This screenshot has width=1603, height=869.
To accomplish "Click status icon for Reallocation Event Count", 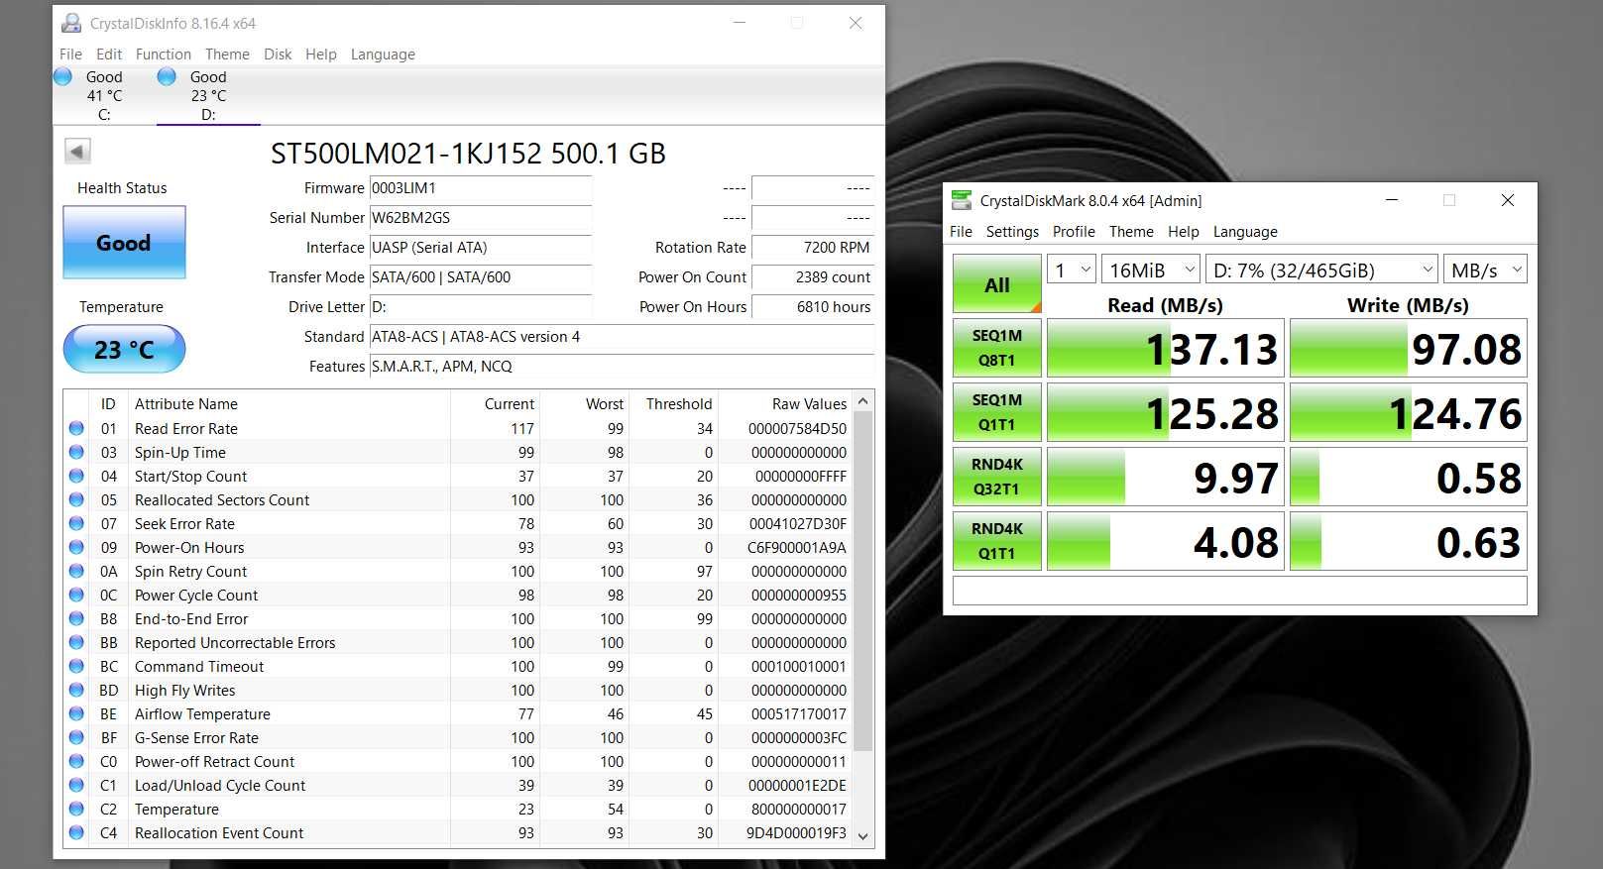I will [76, 832].
